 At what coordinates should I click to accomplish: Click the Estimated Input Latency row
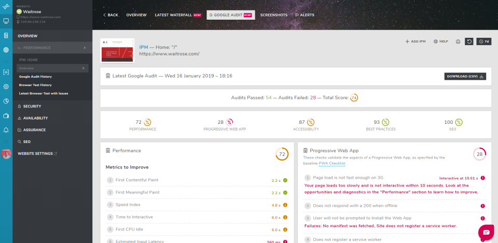pos(197,241)
